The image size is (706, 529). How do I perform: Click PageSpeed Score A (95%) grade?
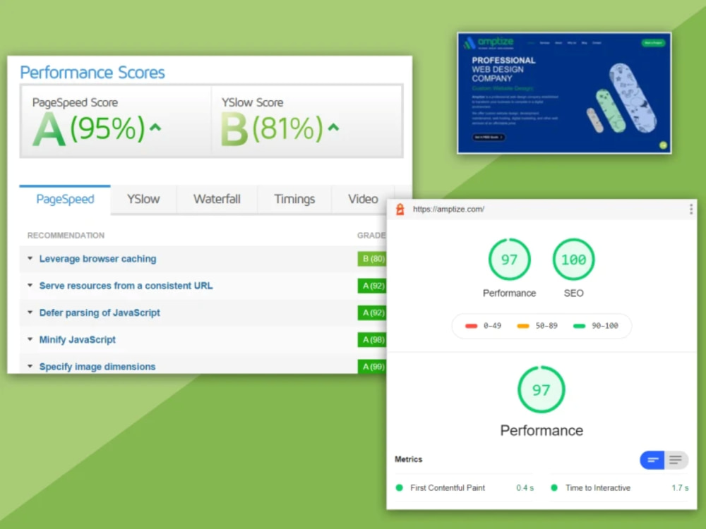tap(89, 129)
